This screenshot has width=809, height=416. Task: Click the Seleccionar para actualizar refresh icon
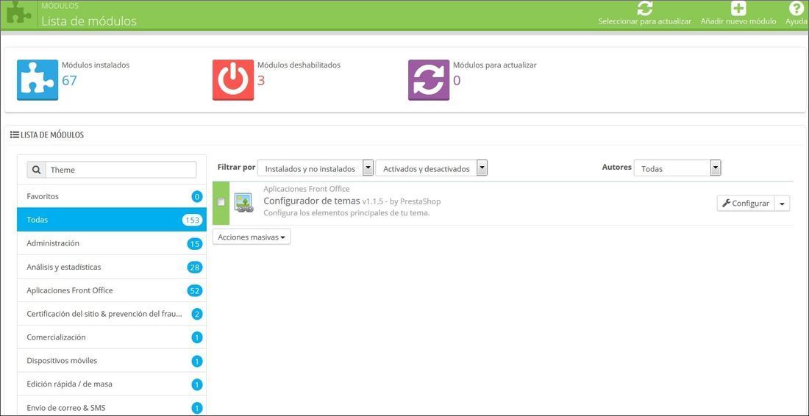(644, 8)
